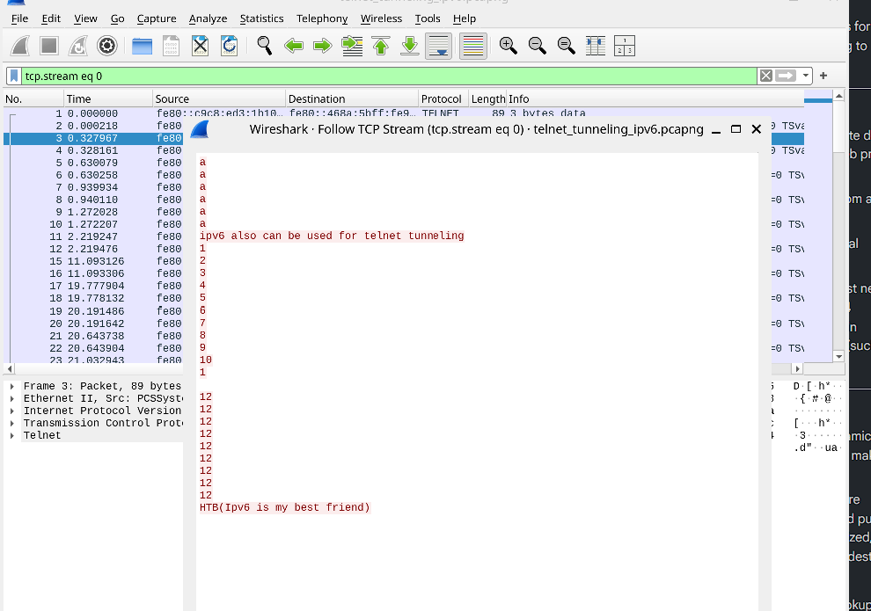Open display filter history dropdown
871x611 pixels.
pos(805,76)
